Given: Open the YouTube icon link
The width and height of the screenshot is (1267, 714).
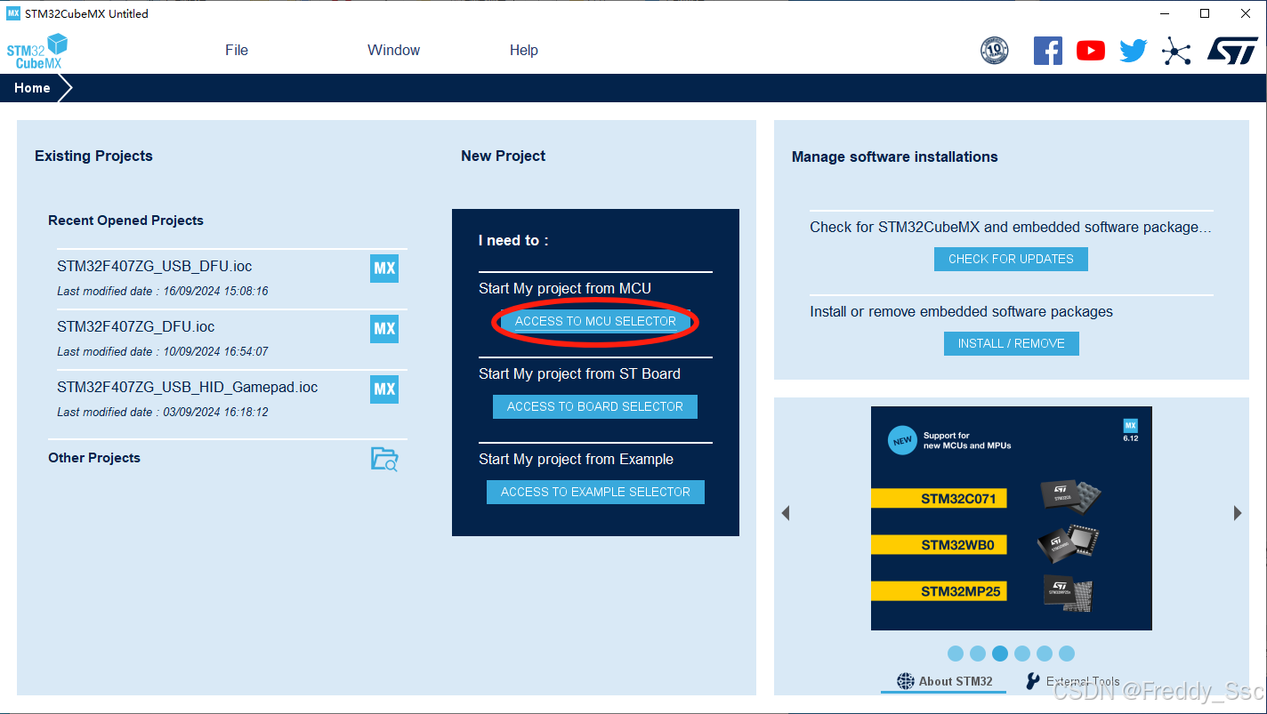Looking at the screenshot, I should coord(1091,51).
